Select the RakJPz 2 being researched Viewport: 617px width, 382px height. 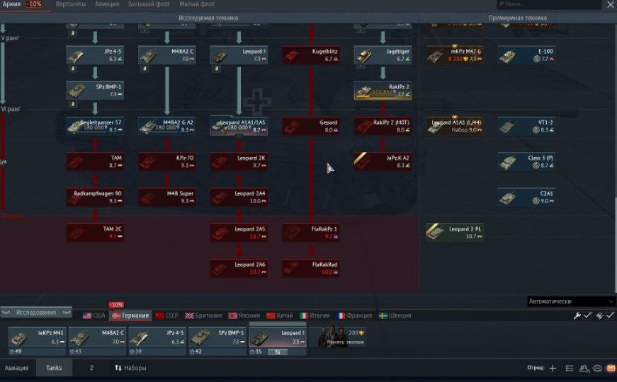coord(383,91)
